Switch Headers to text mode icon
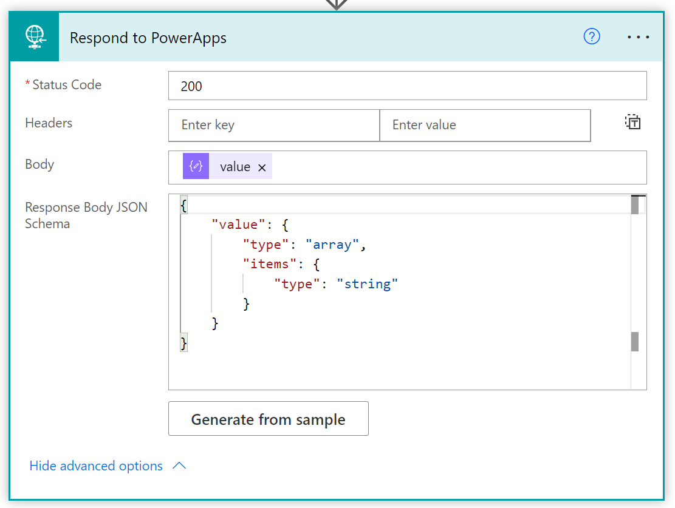 (x=633, y=122)
